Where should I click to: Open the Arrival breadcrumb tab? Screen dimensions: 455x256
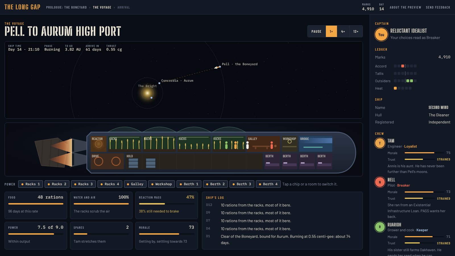[124, 7]
